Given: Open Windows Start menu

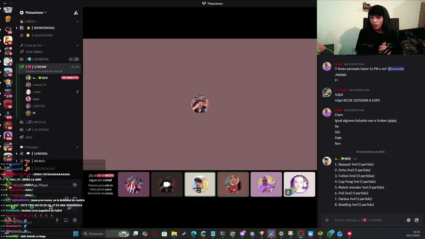Looking at the screenshot, I should point(76,234).
